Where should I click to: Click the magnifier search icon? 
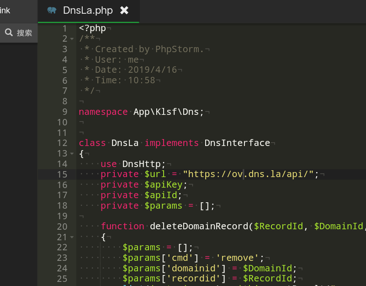9,32
